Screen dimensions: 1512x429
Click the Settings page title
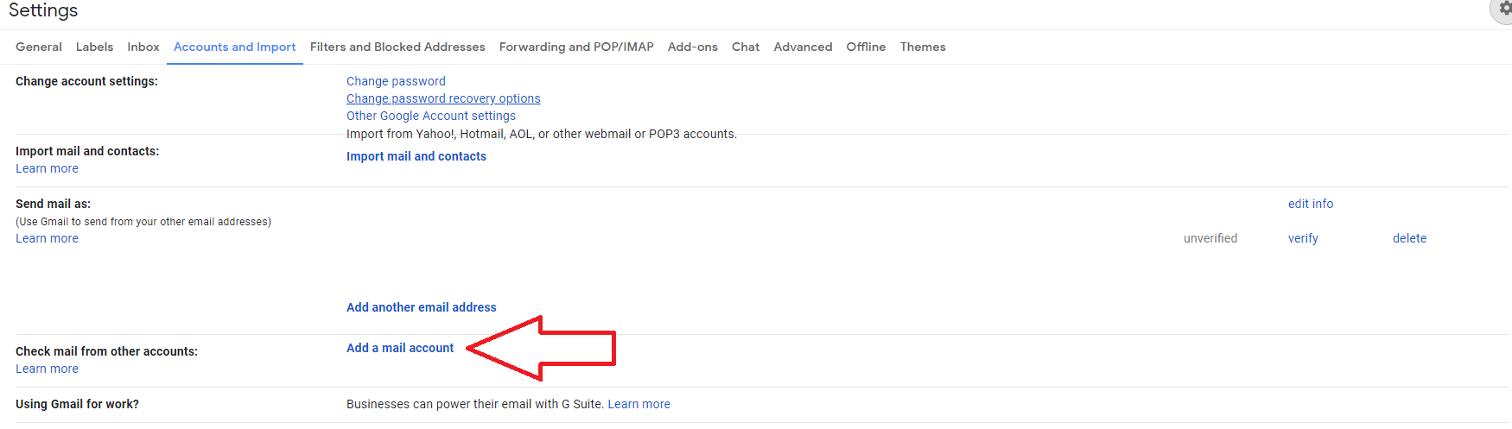pyautogui.click(x=43, y=10)
